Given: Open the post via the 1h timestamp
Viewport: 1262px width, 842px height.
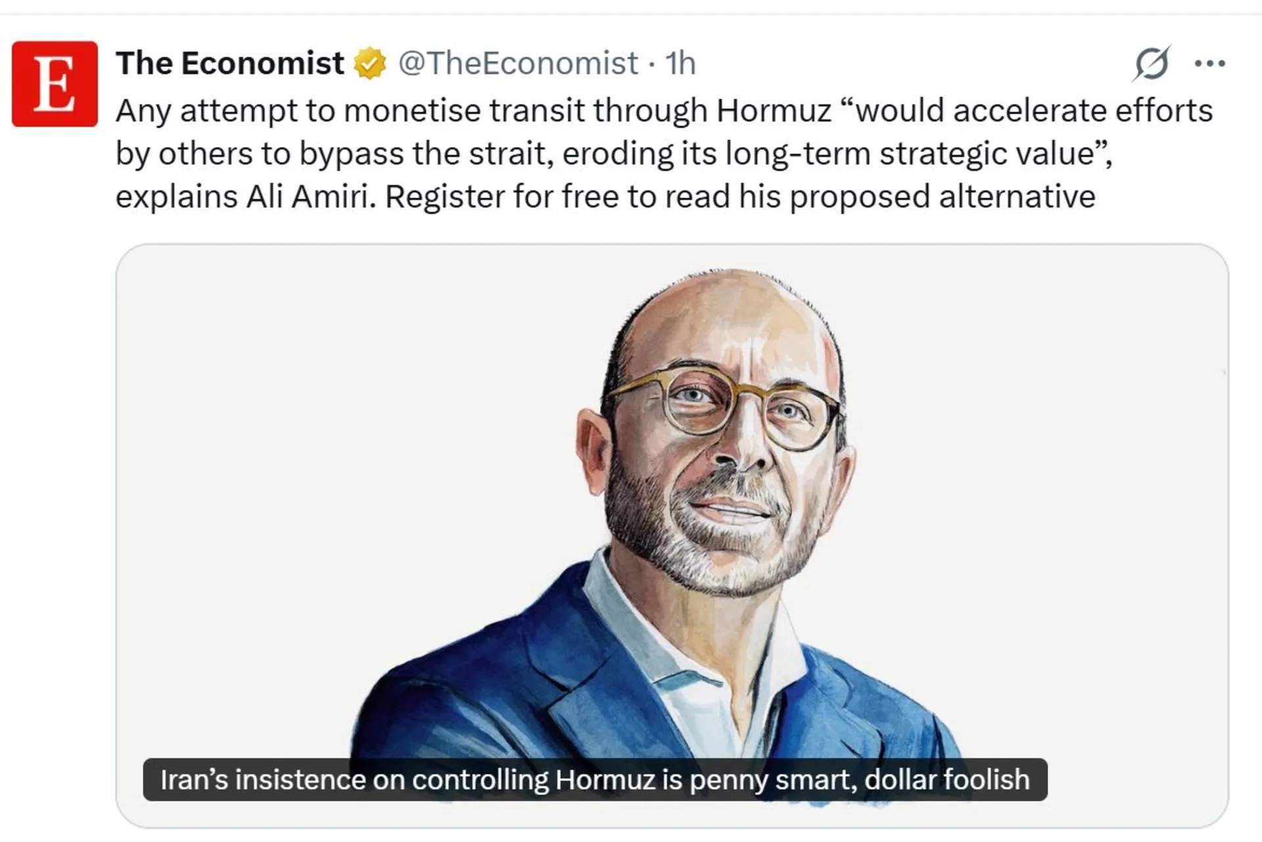Looking at the screenshot, I should click(x=680, y=64).
